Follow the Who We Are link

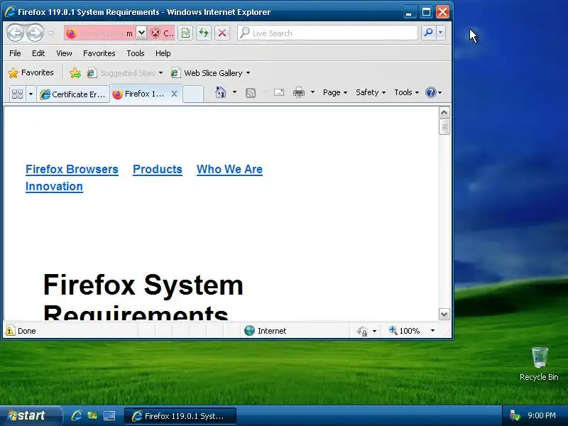tap(229, 169)
